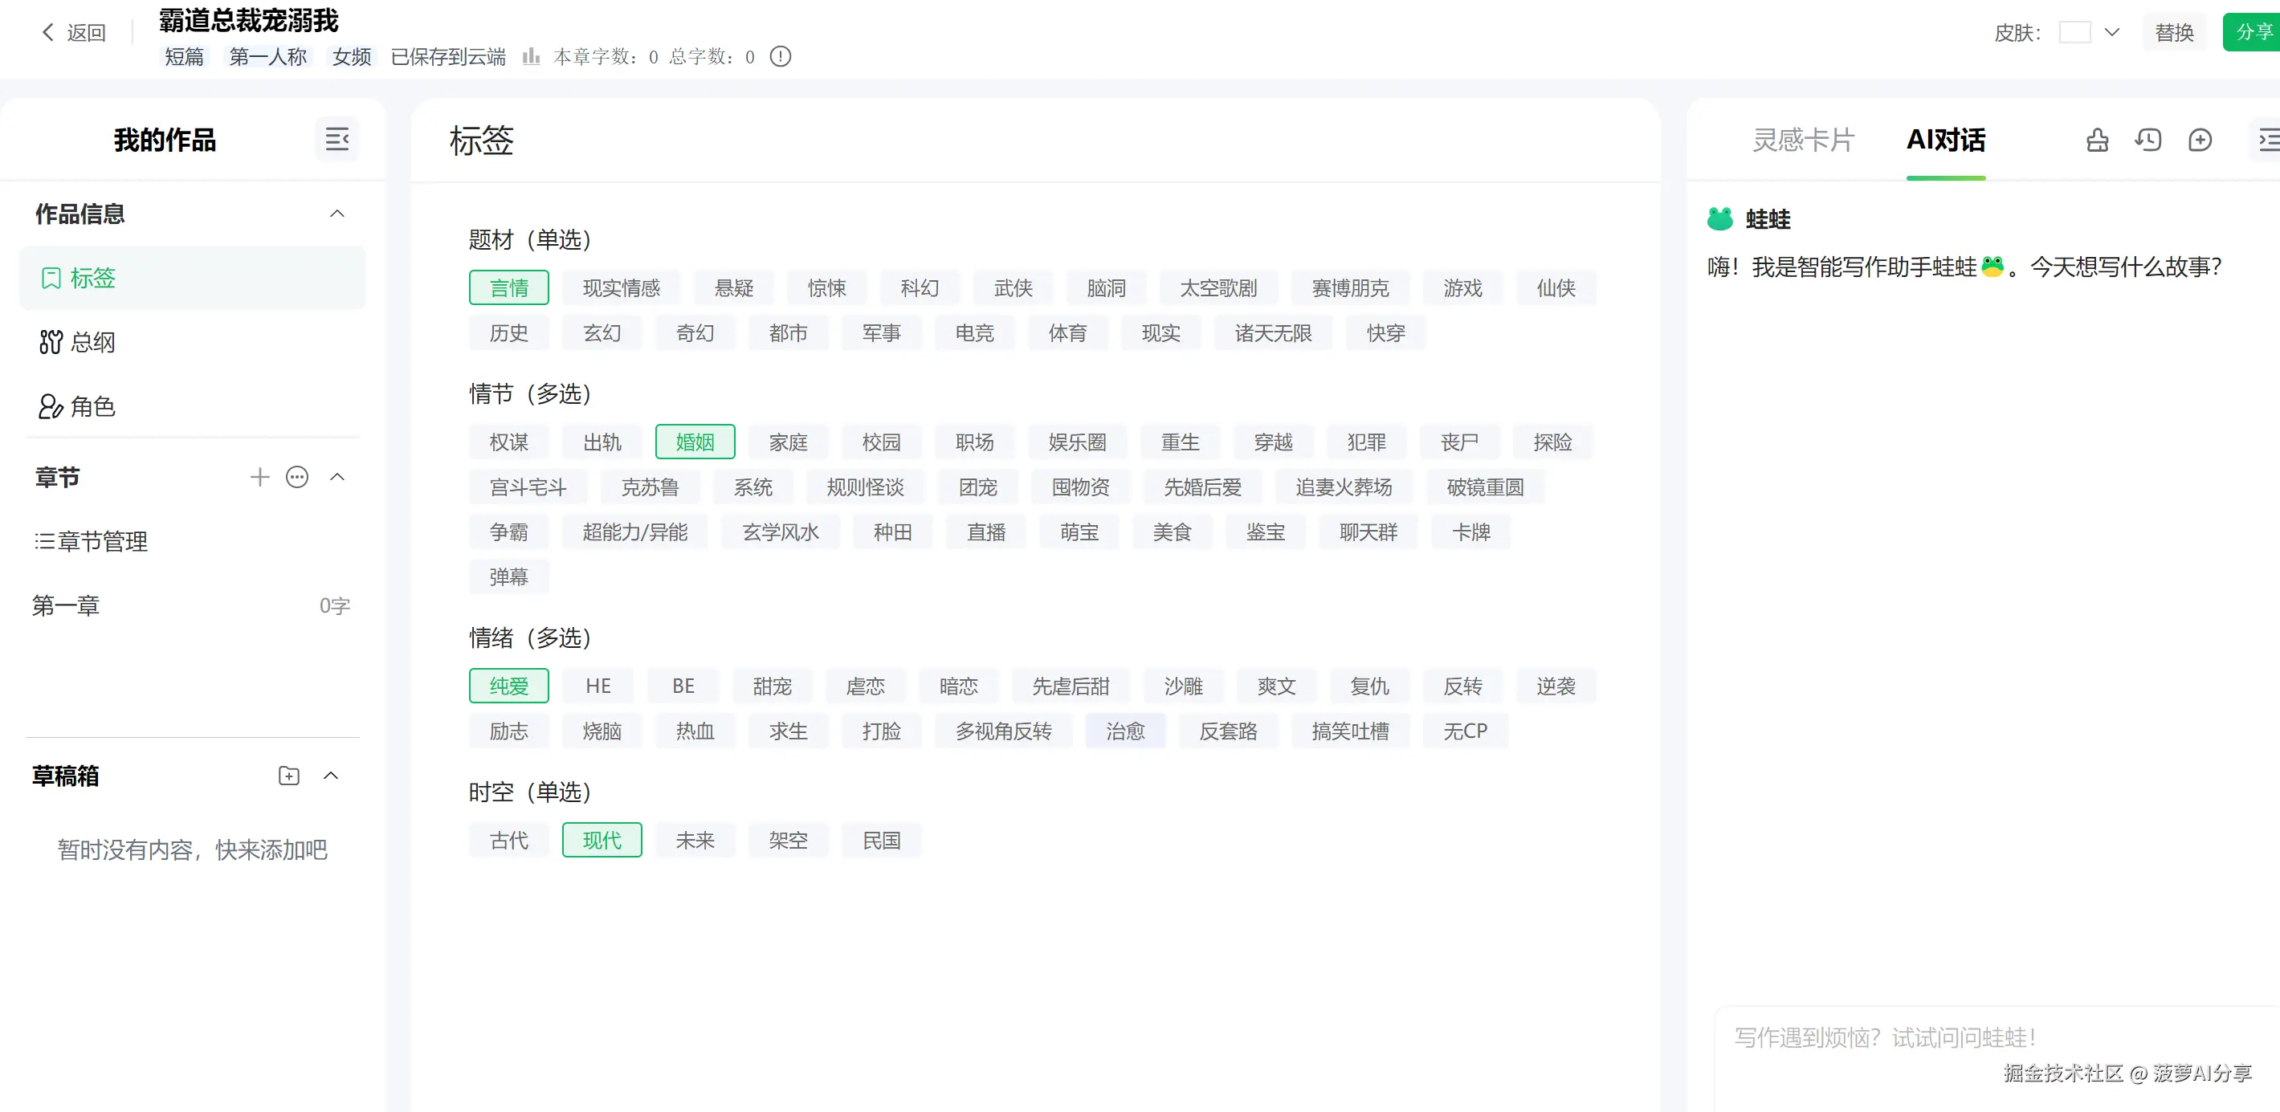The width and height of the screenshot is (2280, 1112).
Task: Open the chapter more-options ellipsis icon
Action: (297, 478)
